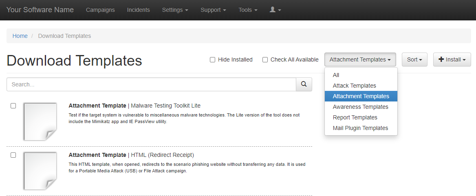Open the Install dropdown button

(x=452, y=59)
